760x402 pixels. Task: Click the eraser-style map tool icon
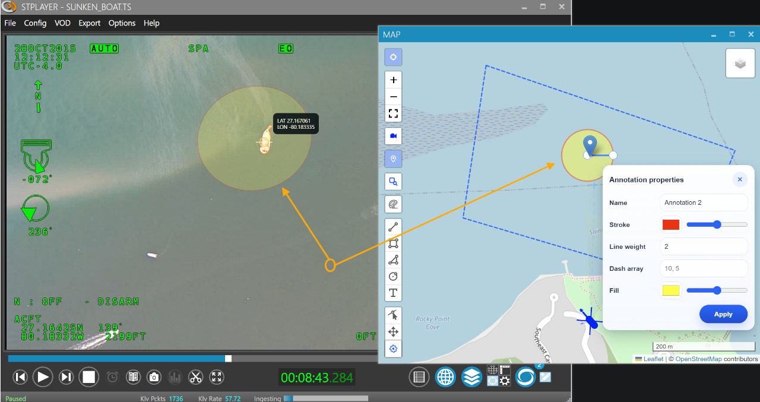[393, 205]
